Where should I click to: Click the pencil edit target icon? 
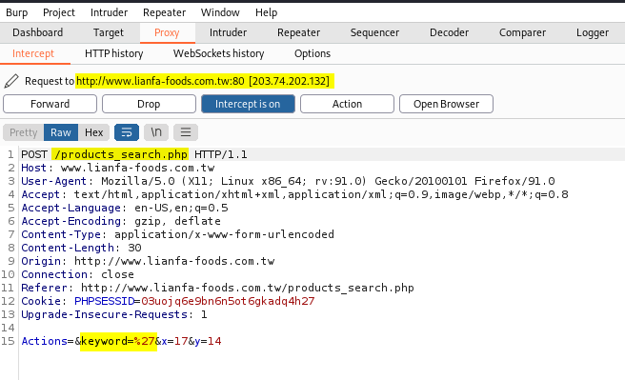(x=11, y=81)
